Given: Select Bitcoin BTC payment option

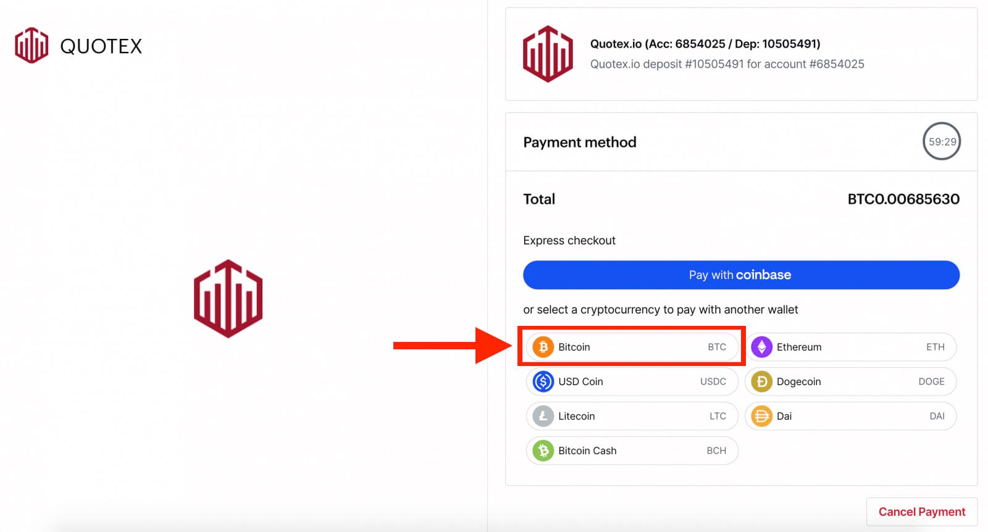Looking at the screenshot, I should click(x=632, y=347).
